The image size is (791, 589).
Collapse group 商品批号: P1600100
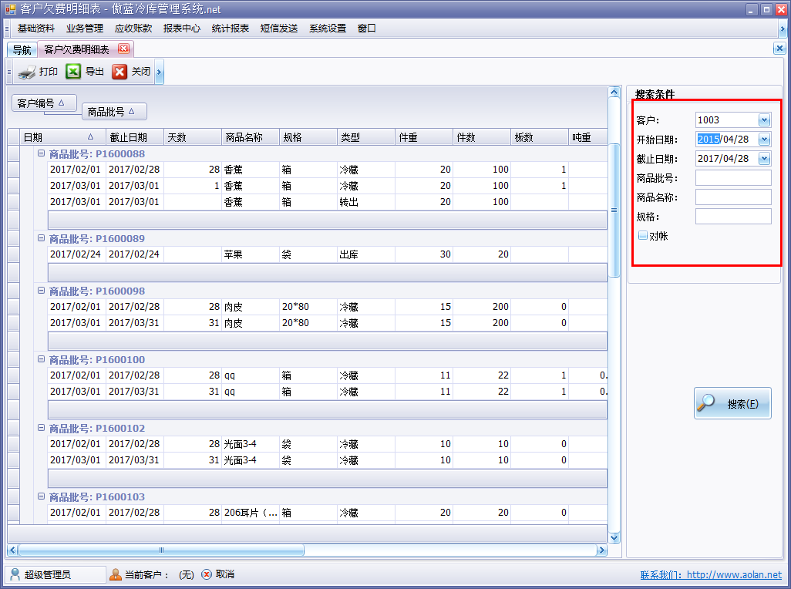click(42, 359)
